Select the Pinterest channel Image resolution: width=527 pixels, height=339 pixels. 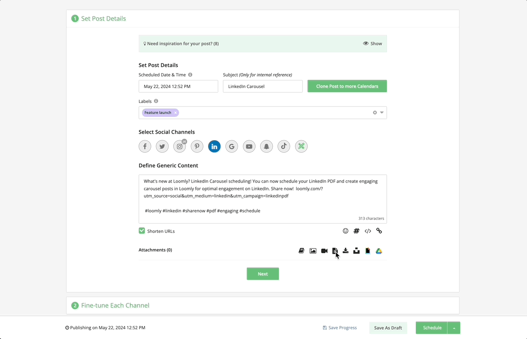coord(197,146)
